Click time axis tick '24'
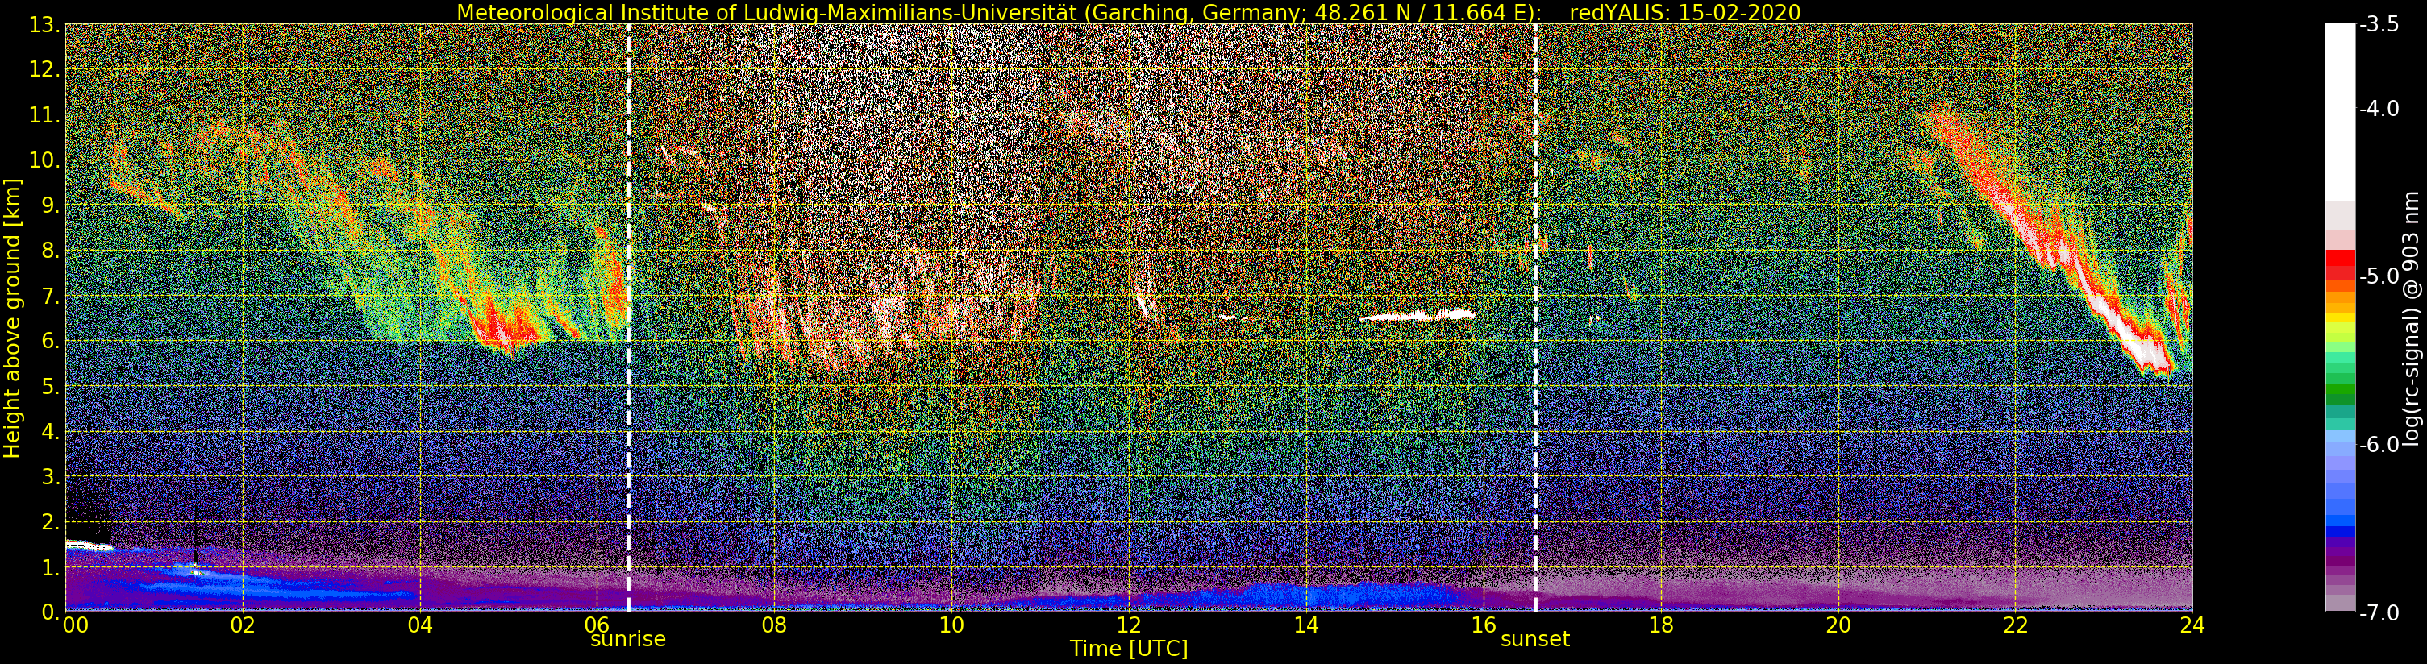2427x664 pixels. click(2192, 625)
